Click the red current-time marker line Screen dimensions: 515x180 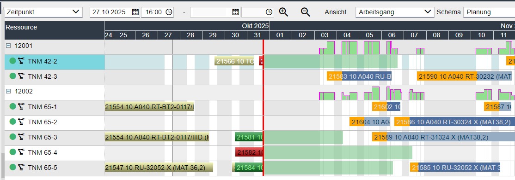coord(263,108)
